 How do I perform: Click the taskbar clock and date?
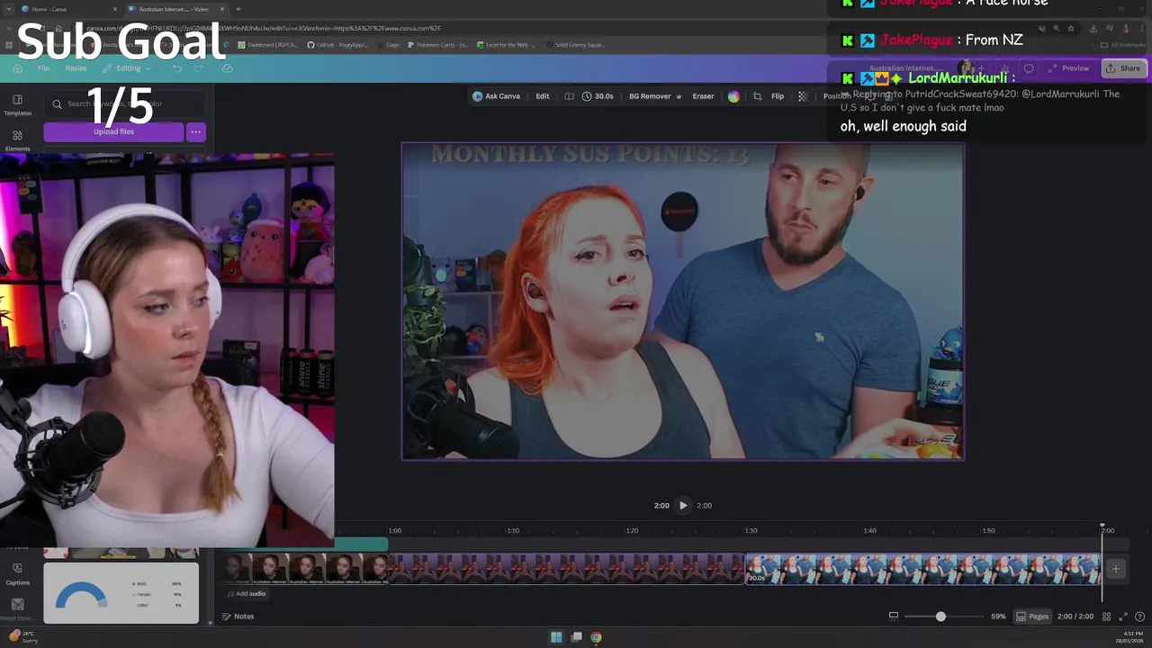(1129, 637)
